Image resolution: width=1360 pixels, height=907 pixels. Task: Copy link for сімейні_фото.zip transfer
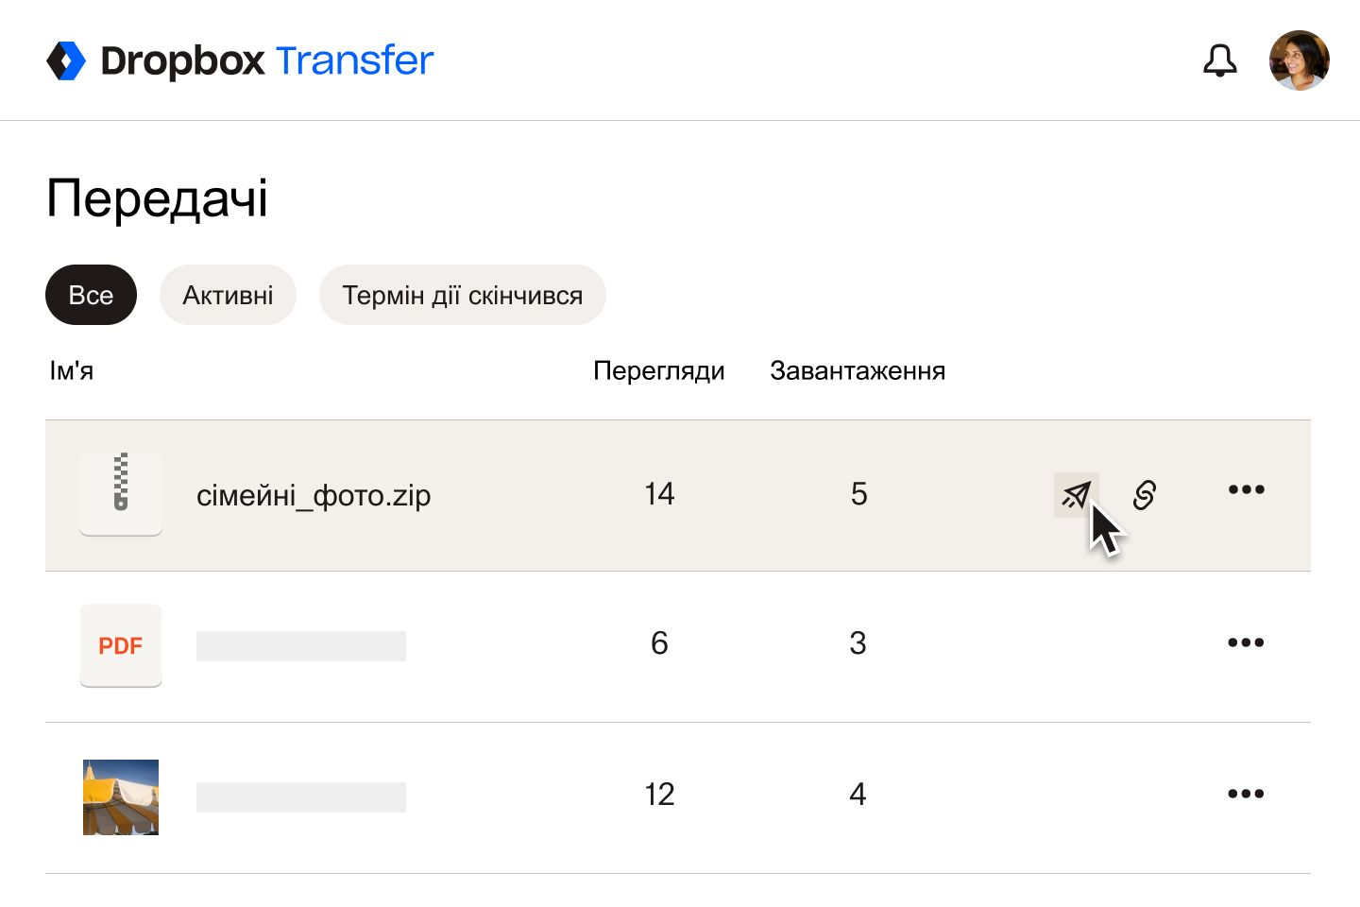1145,494
